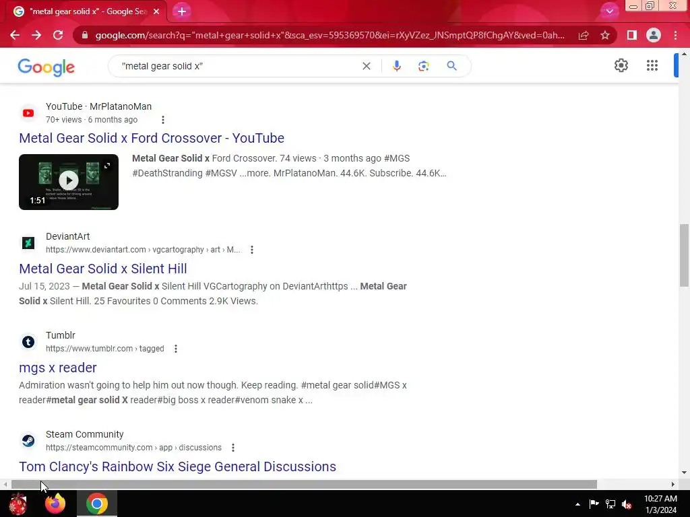The image size is (690, 517).
Task: Click the horizontal scrollbar right arrow
Action: coord(672,484)
